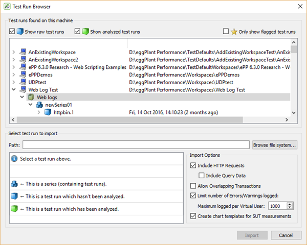307x245 pixels.
Task: Click the computer icon for Web Log Test
Action: click(x=23, y=89)
